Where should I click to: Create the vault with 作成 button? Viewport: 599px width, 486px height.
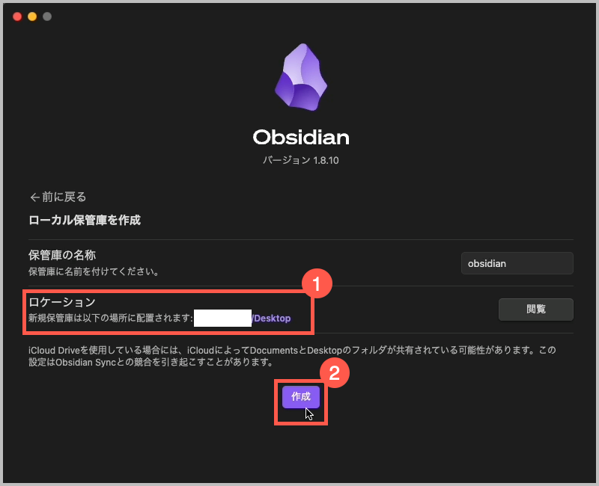[301, 397]
